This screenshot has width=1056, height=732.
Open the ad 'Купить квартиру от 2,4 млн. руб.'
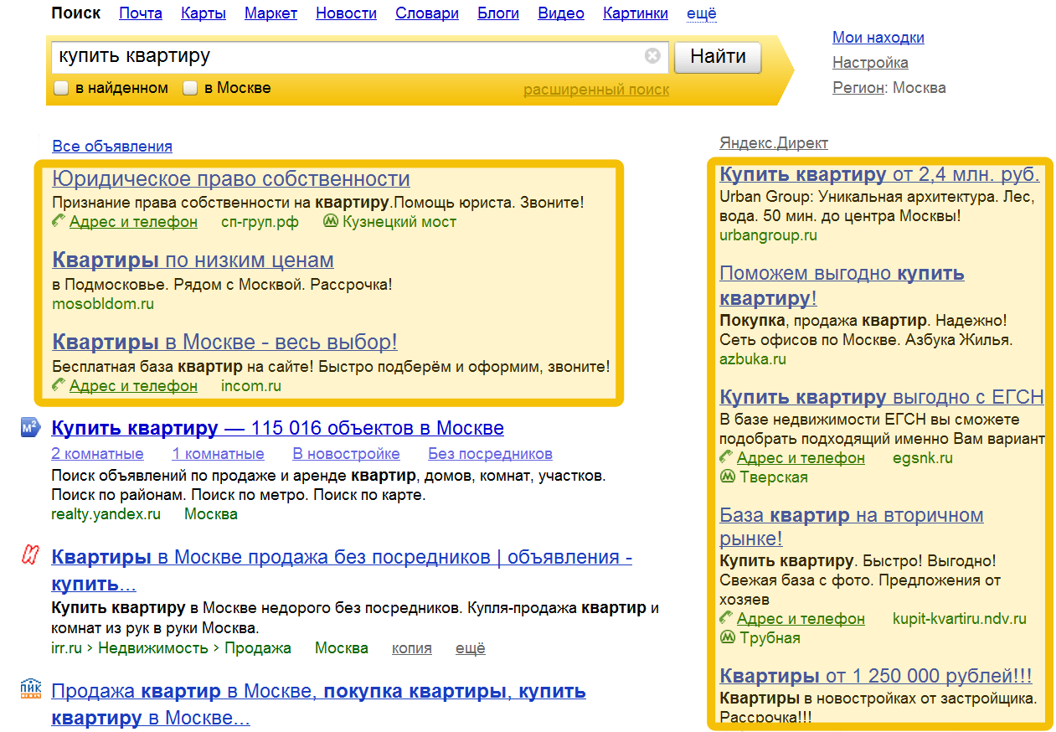coord(879,174)
